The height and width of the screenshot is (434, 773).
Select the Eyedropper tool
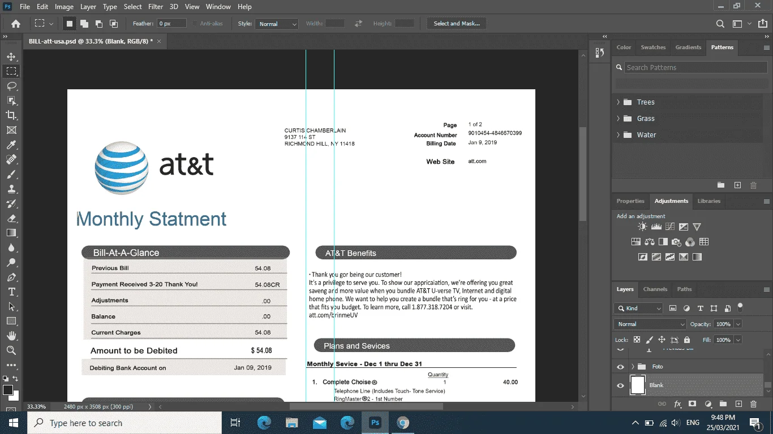click(x=11, y=145)
